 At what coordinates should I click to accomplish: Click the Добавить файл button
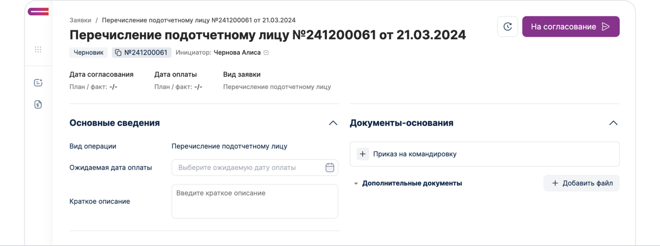click(x=581, y=183)
